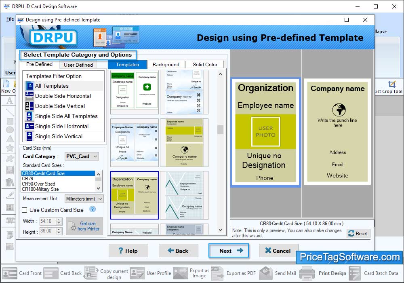Switch to the Pre Defined tab

[39, 64]
